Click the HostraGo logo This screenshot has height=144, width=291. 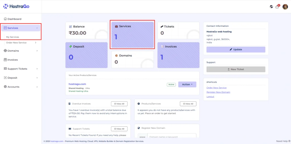[16, 7]
